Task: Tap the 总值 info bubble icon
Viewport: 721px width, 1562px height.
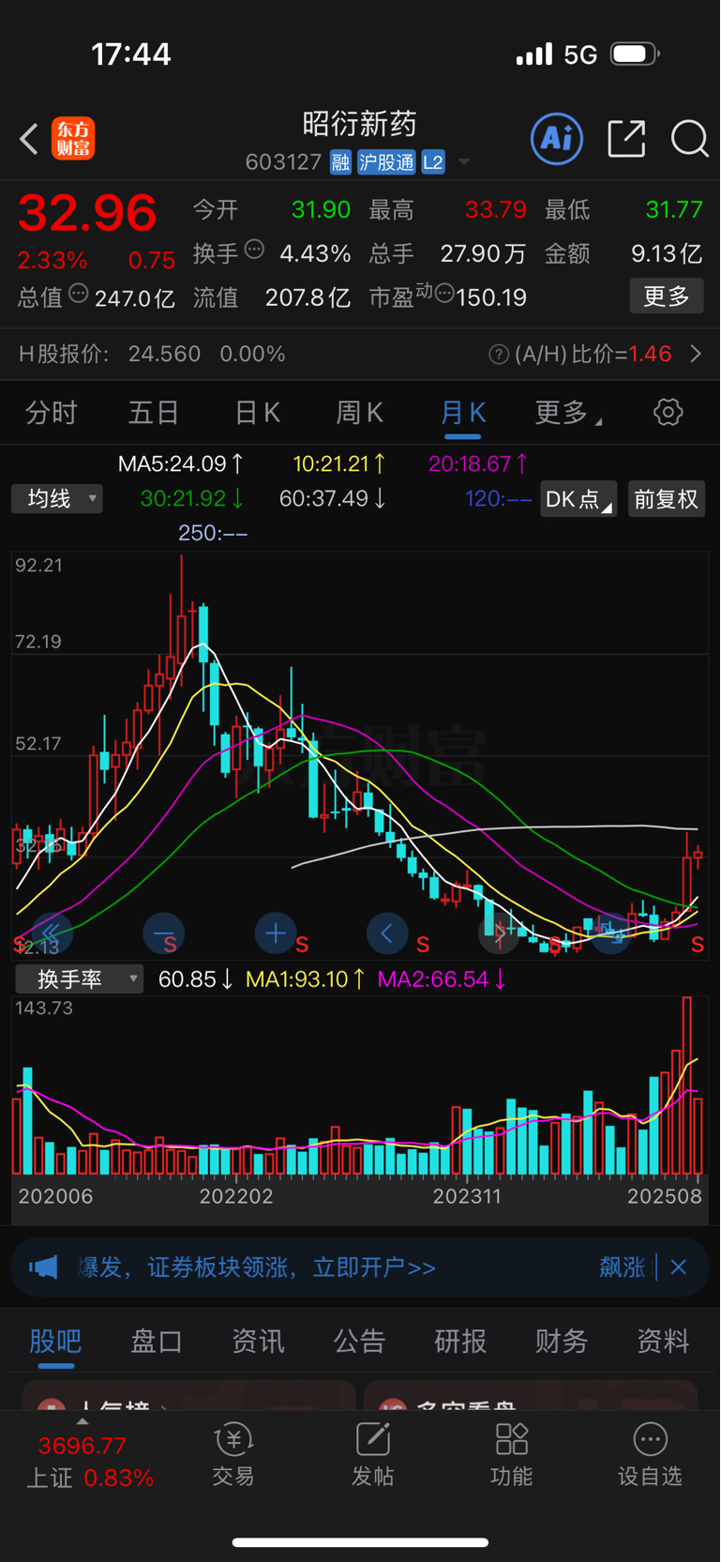Action: point(79,294)
